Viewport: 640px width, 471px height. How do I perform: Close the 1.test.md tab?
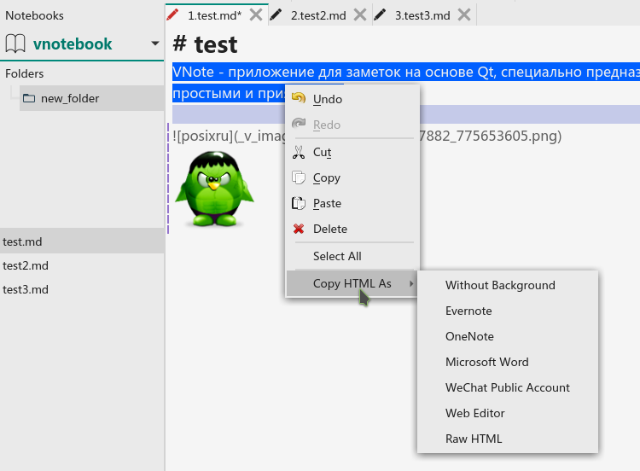[x=256, y=15]
